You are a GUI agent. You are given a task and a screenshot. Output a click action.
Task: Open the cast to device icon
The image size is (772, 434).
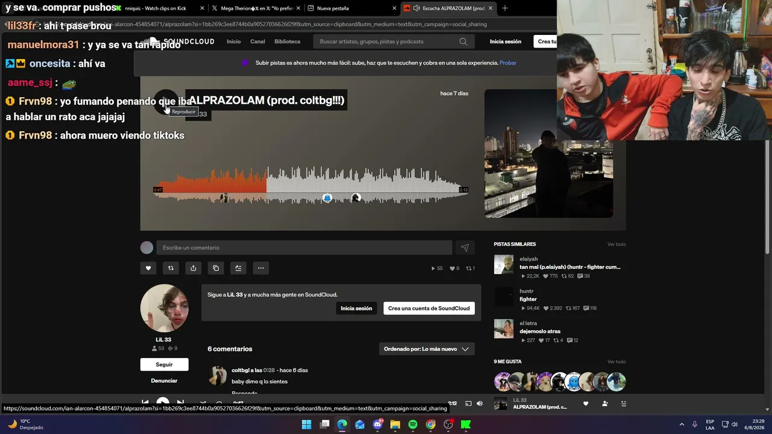click(x=468, y=403)
